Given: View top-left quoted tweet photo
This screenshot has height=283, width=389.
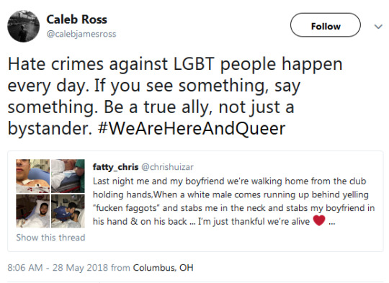Looking at the screenshot, I should click(x=32, y=176).
